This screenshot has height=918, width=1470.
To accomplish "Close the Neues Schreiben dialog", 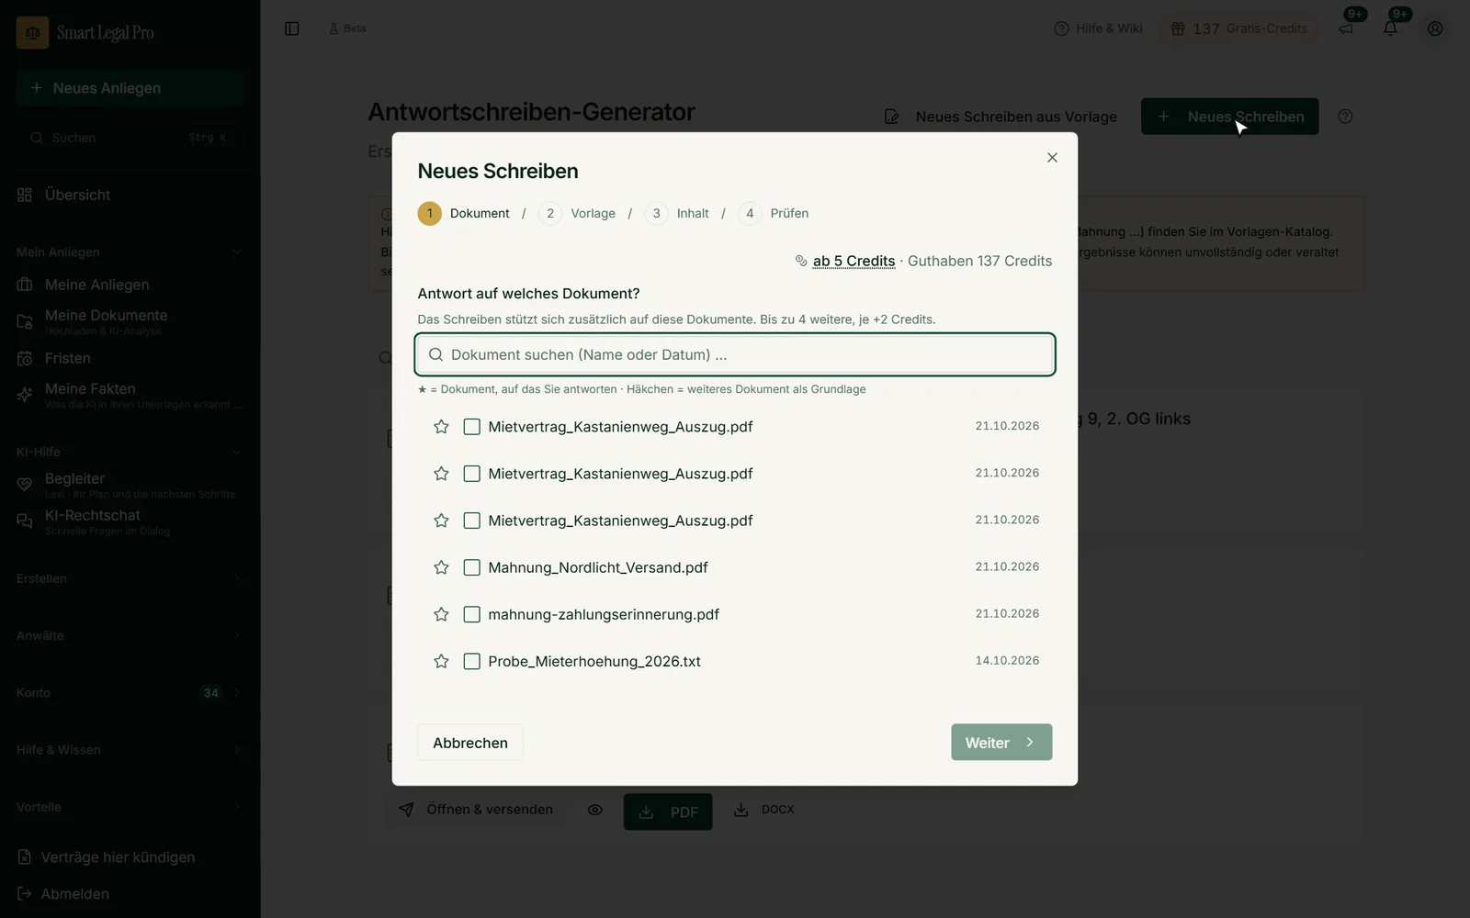I will click(1052, 158).
